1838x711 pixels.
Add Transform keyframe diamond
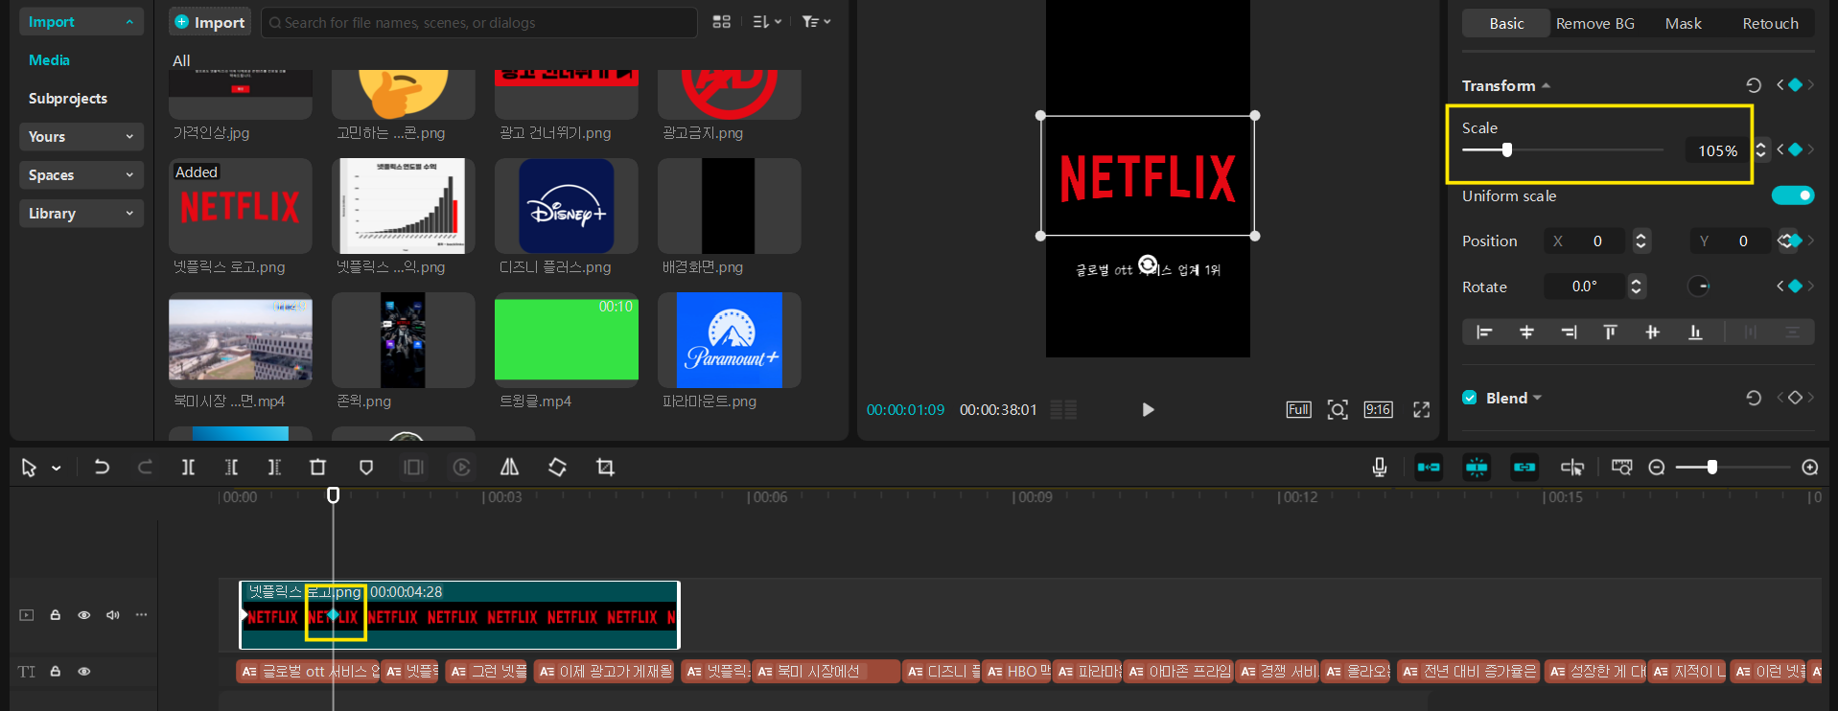(1795, 85)
